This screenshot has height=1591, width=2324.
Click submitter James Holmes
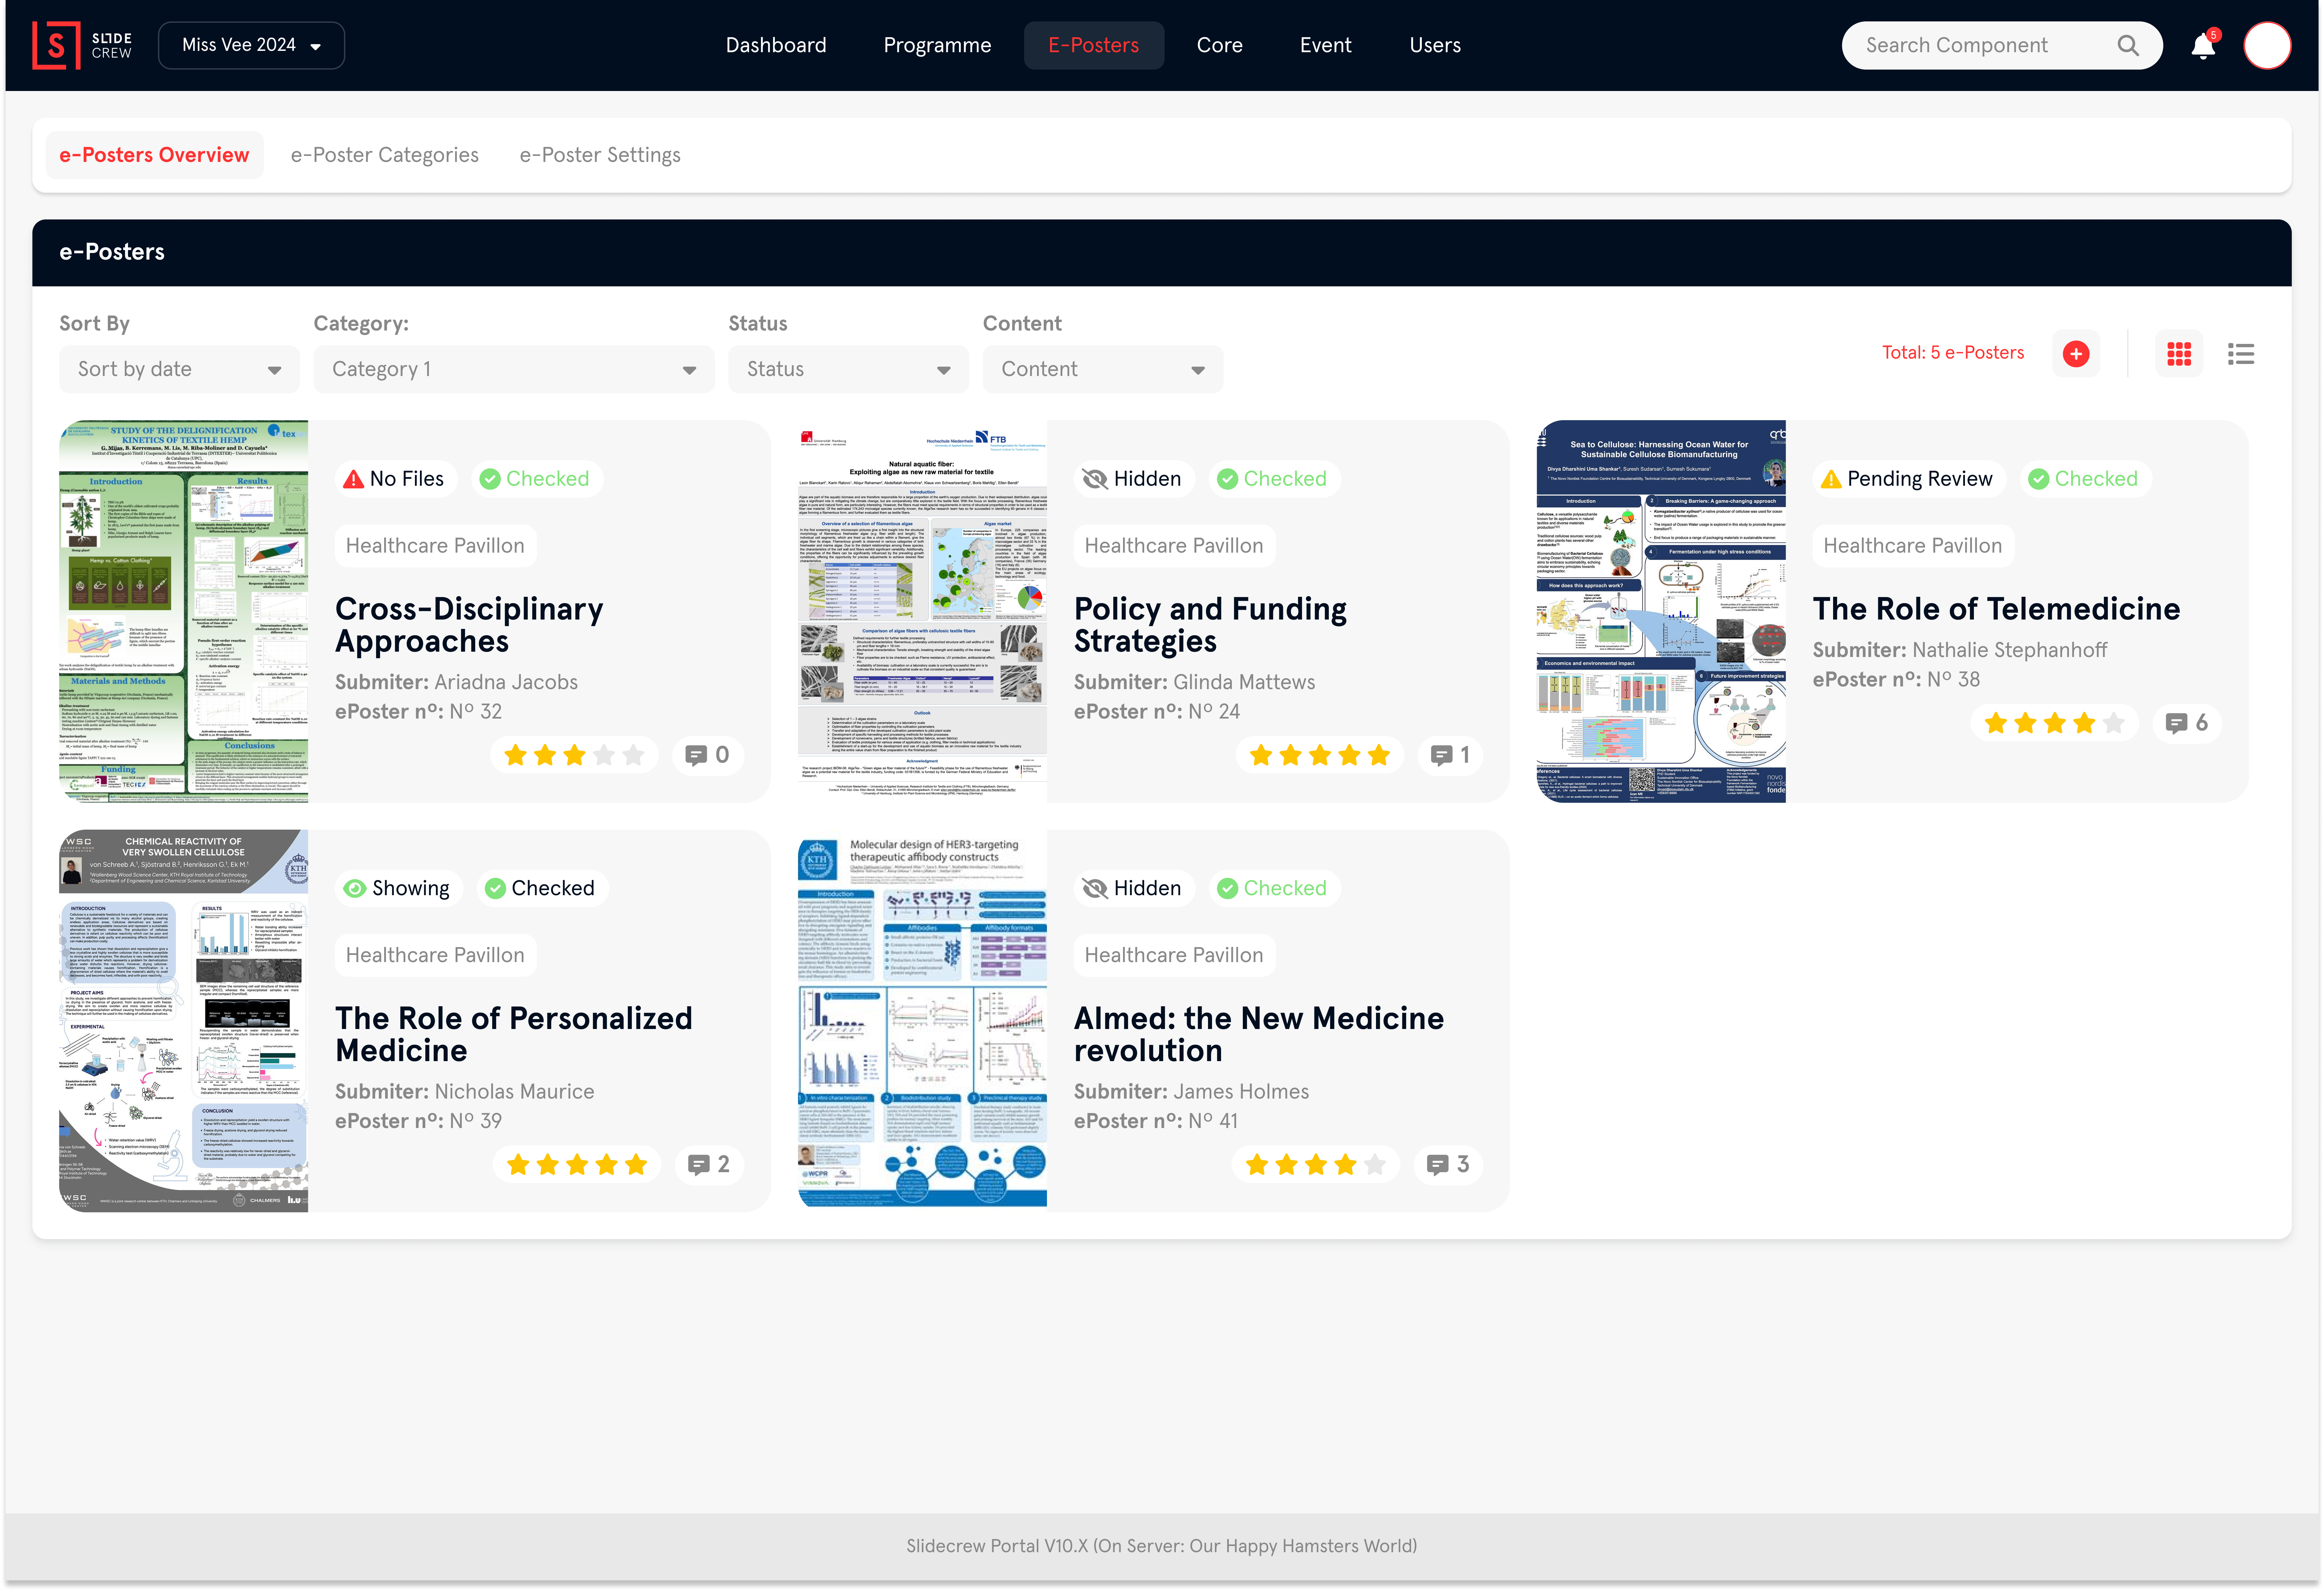1241,1092
